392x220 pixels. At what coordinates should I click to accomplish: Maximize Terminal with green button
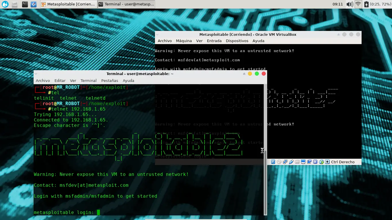point(257,74)
